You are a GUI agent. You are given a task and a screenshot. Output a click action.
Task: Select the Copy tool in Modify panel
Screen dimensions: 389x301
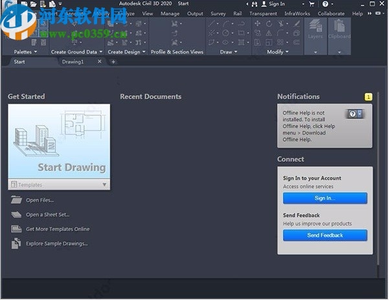[258, 33]
